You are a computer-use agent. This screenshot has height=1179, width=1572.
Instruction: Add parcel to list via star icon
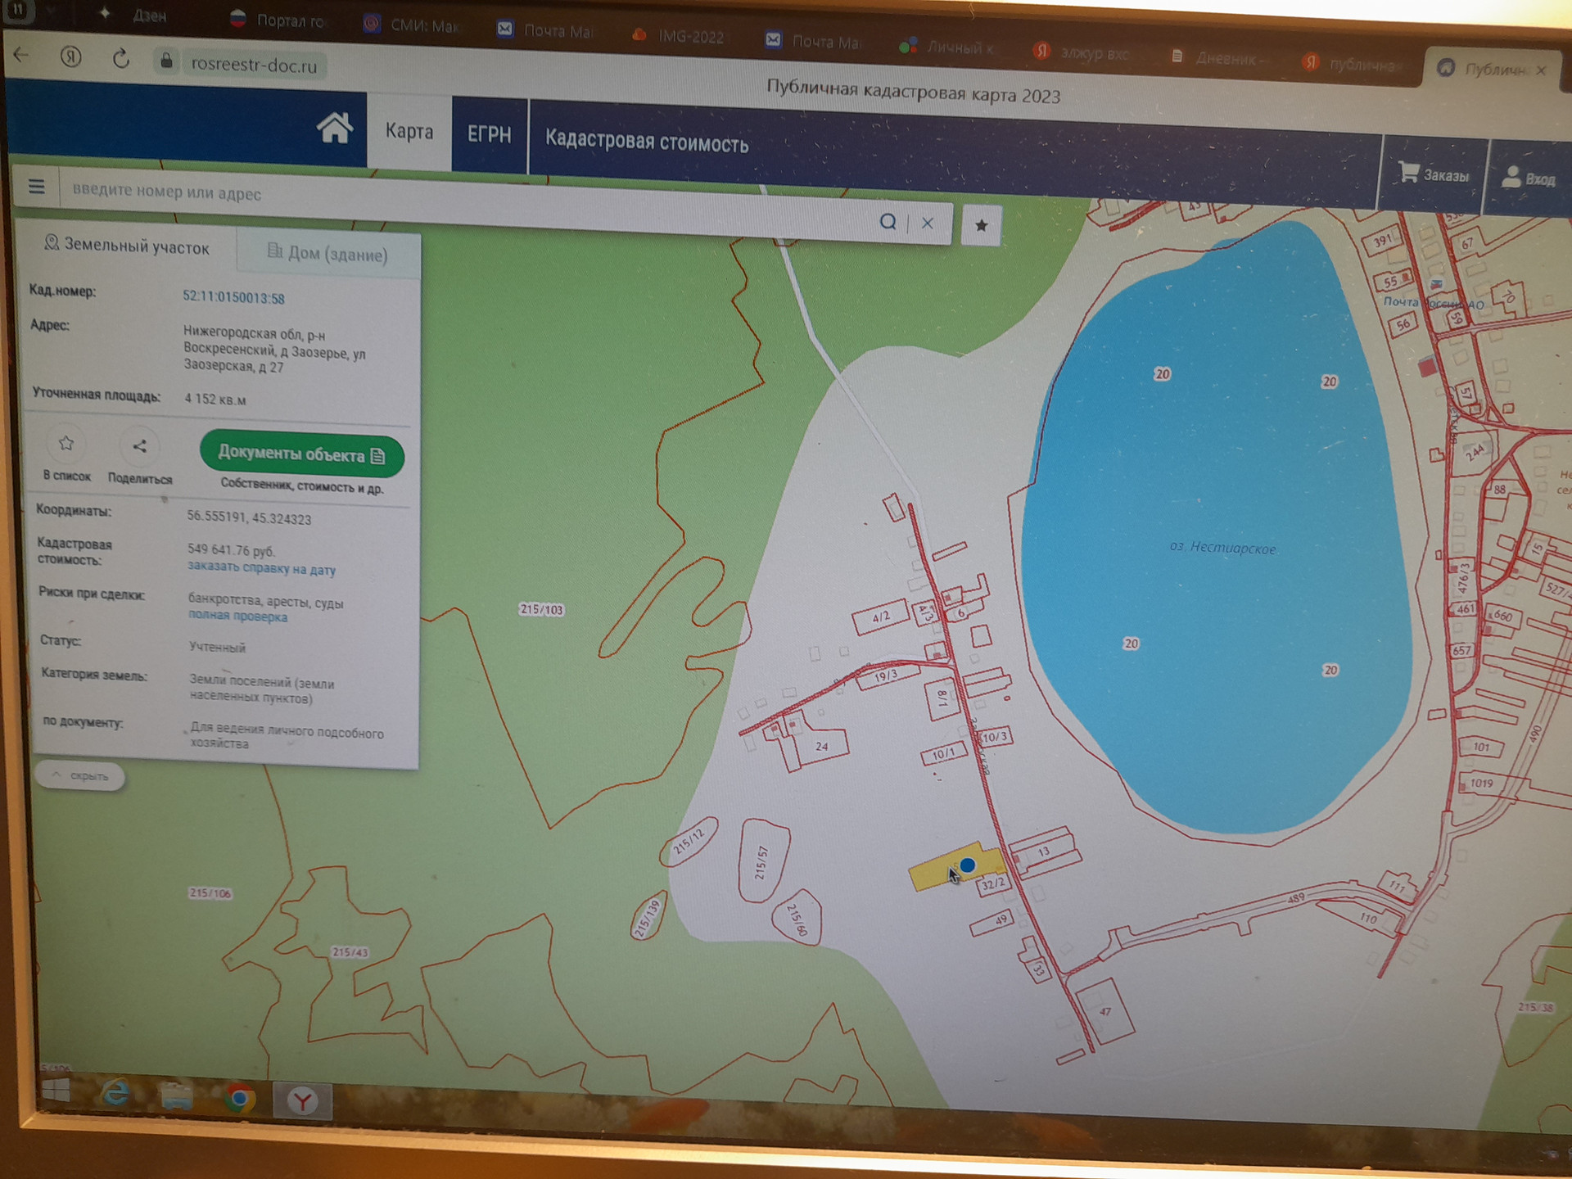(x=66, y=445)
